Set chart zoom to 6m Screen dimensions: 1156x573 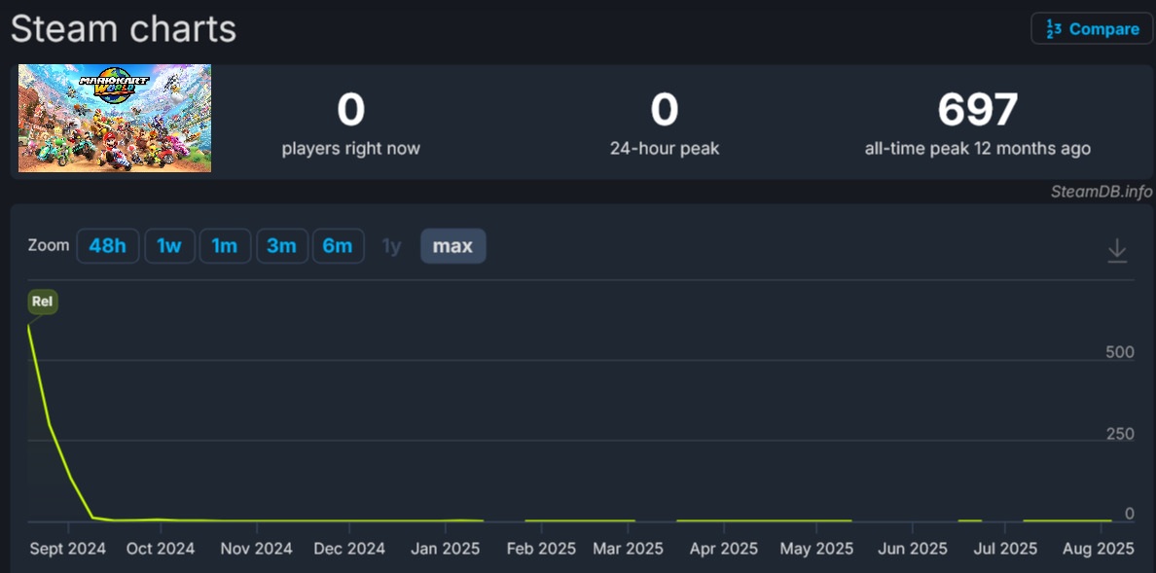338,245
